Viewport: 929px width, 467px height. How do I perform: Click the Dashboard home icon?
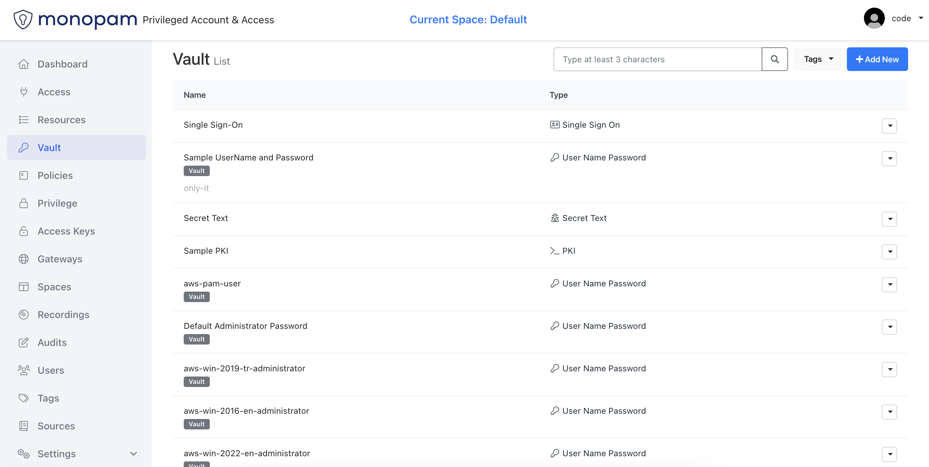point(24,64)
